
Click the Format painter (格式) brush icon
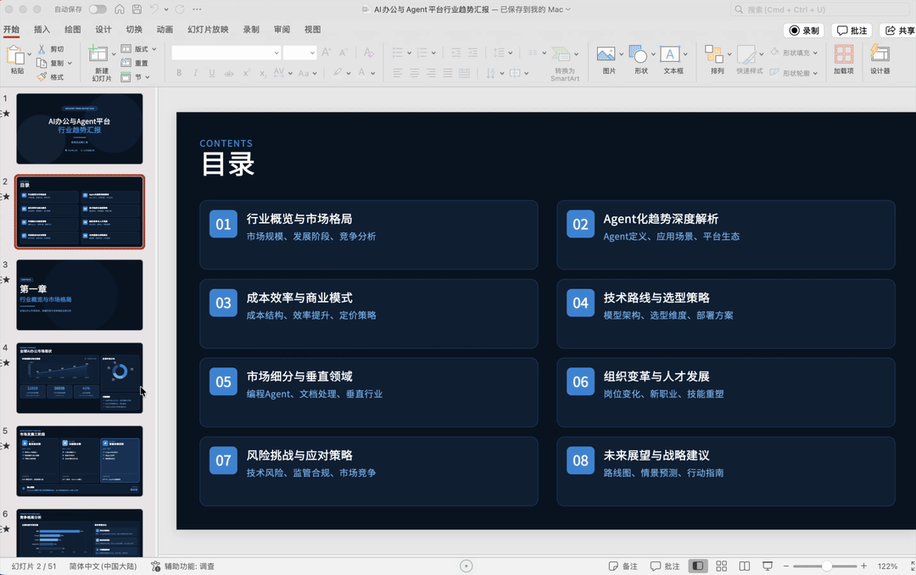coord(42,77)
